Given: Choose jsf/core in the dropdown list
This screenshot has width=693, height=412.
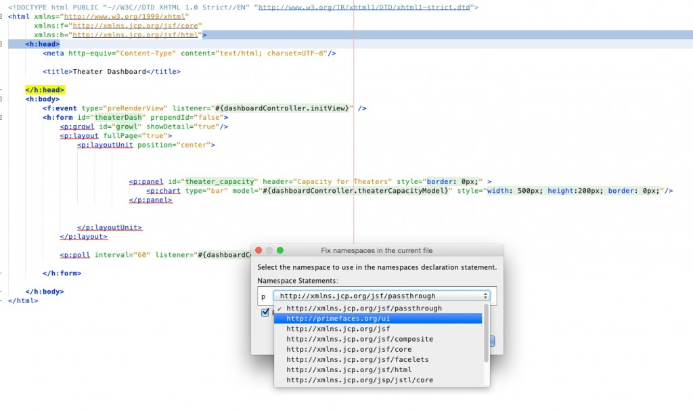Looking at the screenshot, I should coord(378,349).
